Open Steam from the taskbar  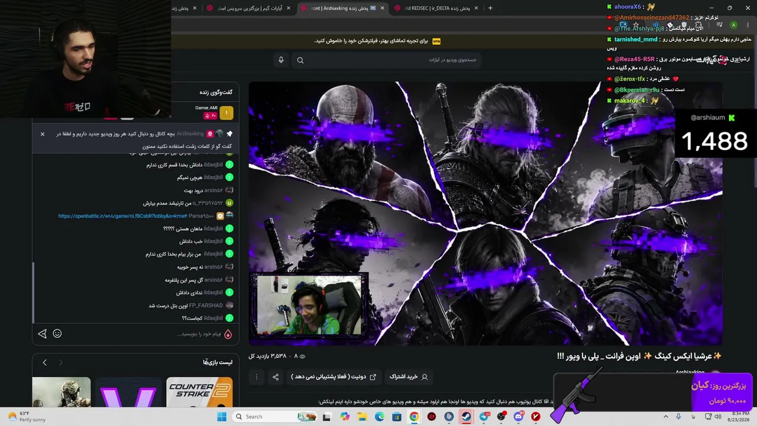[466, 417]
